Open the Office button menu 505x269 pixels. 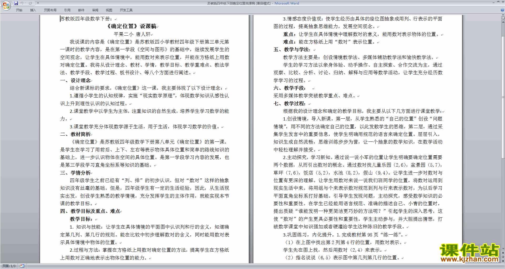tap(6, 6)
